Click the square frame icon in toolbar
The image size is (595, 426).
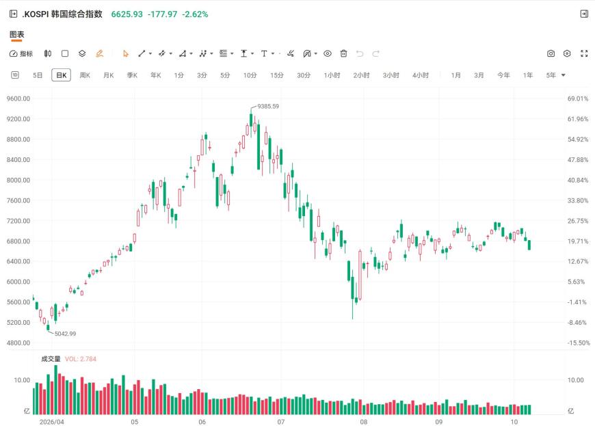click(65, 53)
